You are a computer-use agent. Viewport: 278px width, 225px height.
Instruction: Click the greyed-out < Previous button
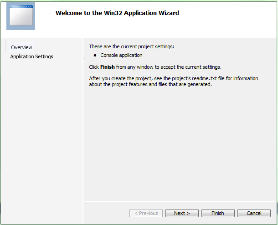[146, 213]
